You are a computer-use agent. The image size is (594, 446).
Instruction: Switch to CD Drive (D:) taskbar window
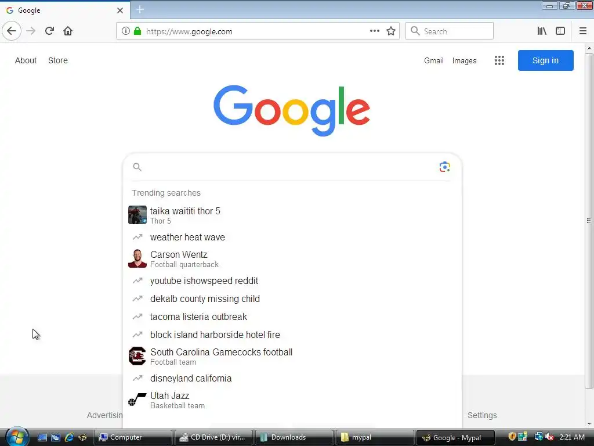pyautogui.click(x=213, y=437)
